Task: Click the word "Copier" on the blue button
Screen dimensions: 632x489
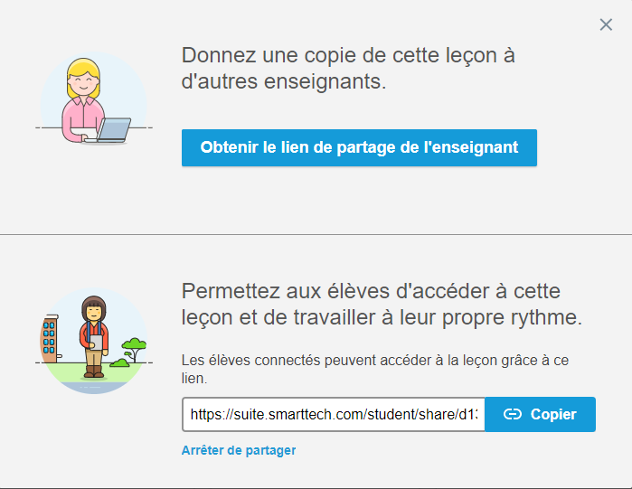Action: tap(553, 414)
